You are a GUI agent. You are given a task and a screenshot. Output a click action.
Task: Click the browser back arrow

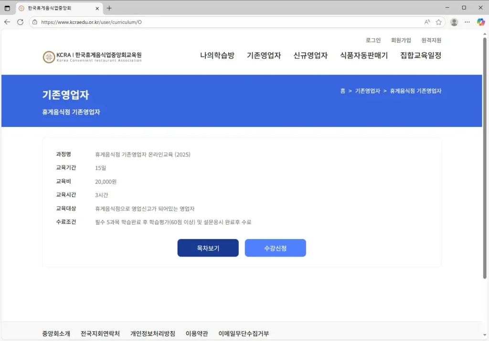7,22
